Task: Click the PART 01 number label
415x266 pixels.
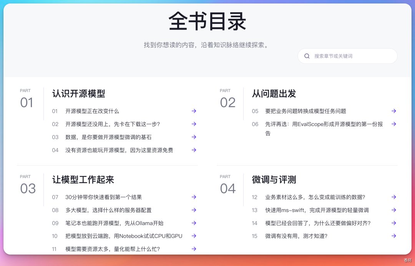Action: 27,102
